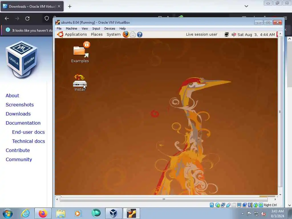Viewport: 292px width, 219px height.
Task: Open the Help menu in VirtualBox
Action: [x=123, y=29]
